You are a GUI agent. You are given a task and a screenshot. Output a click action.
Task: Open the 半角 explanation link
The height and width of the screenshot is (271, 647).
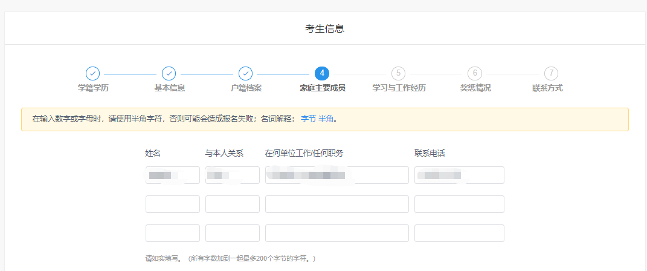(326, 119)
